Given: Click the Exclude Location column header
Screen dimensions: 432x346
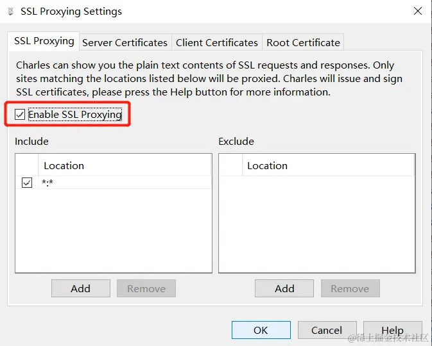Looking at the screenshot, I should tap(328, 165).
